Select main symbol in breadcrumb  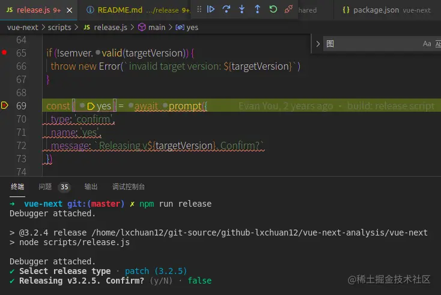(157, 27)
